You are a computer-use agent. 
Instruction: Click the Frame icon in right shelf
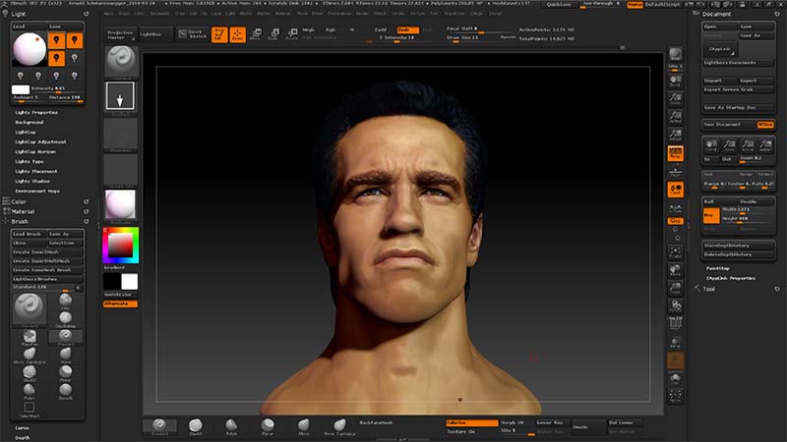(676, 252)
